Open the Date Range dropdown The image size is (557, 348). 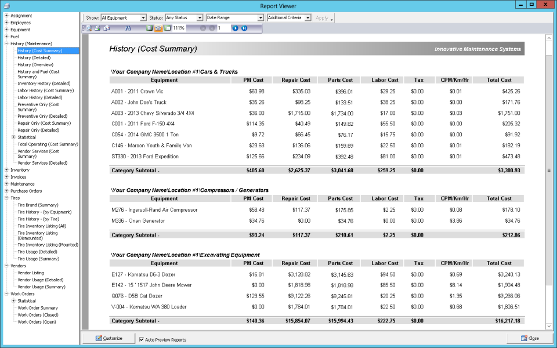pyautogui.click(x=235, y=18)
